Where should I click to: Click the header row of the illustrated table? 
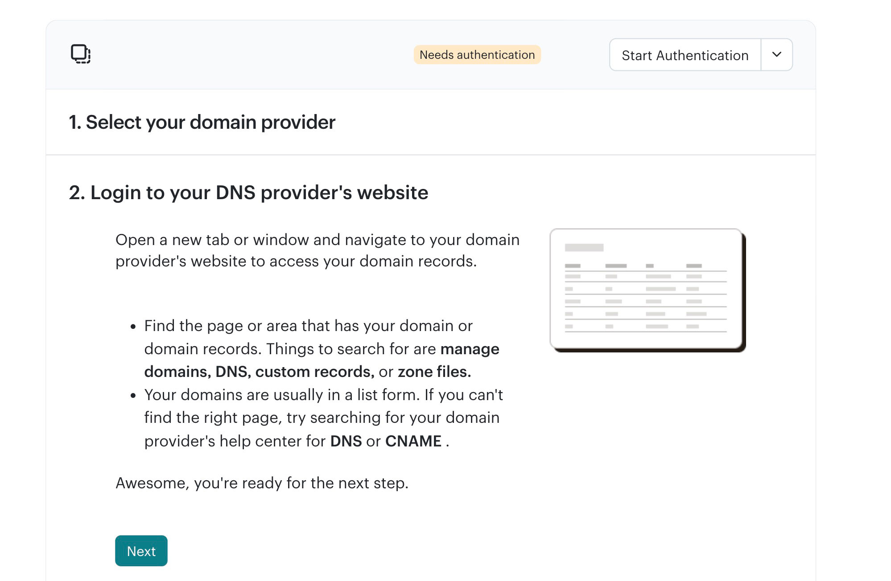[x=645, y=266]
